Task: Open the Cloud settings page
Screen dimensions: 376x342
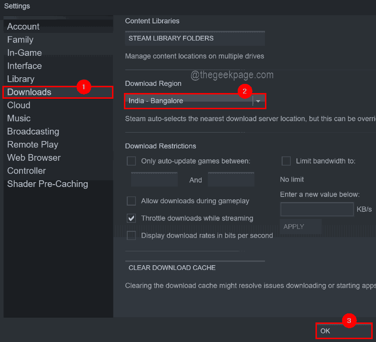Action: [19, 105]
